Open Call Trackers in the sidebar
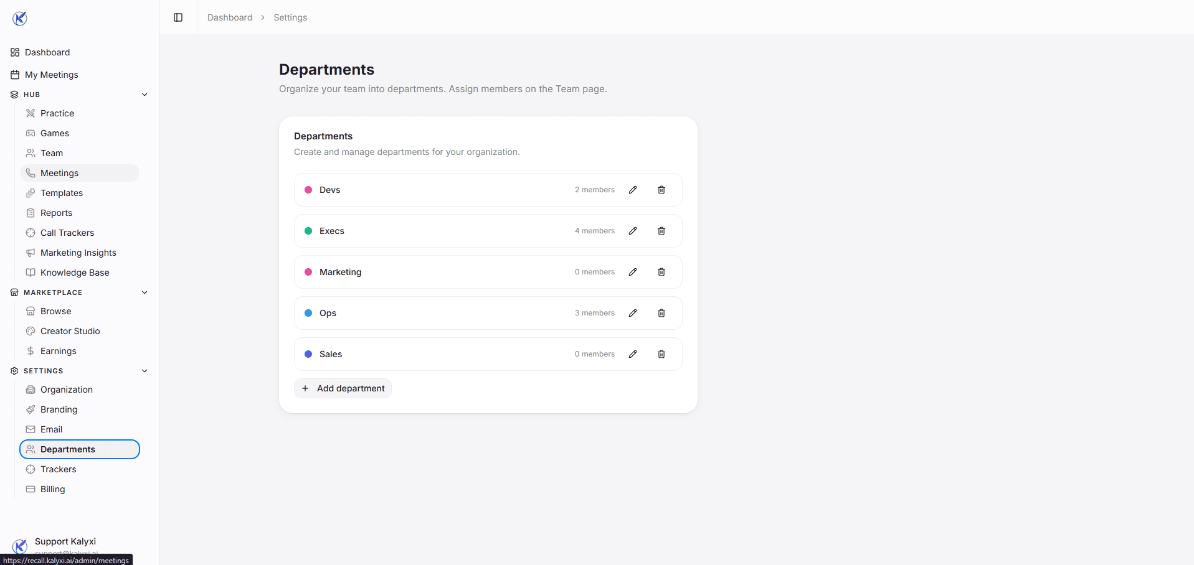 point(67,233)
